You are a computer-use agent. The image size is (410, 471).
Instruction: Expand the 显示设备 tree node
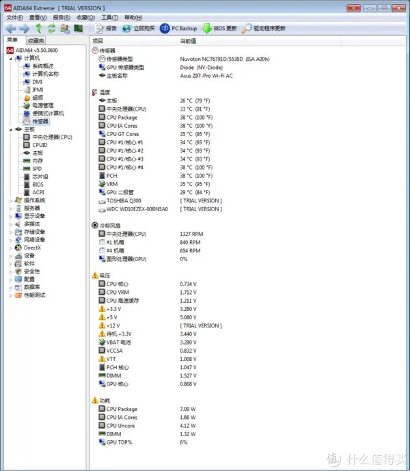click(x=10, y=216)
